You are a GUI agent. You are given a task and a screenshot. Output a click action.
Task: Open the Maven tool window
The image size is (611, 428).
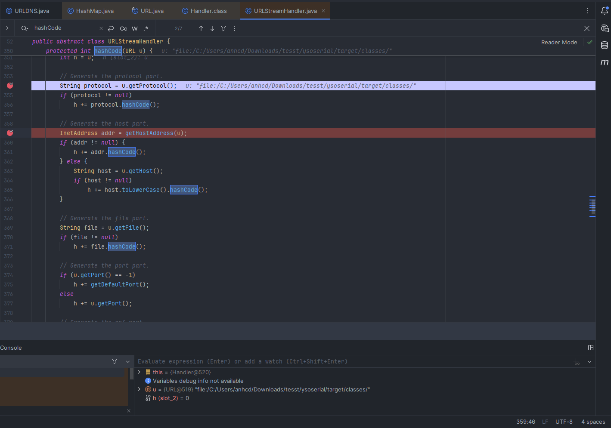(605, 62)
